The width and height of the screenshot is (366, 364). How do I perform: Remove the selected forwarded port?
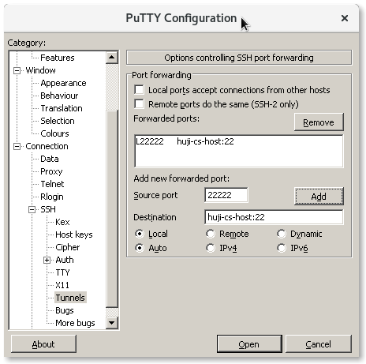pyautogui.click(x=319, y=122)
